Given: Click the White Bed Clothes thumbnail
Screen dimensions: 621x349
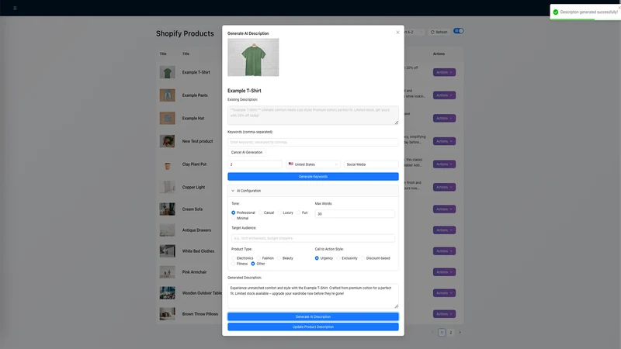Looking at the screenshot, I should 167,251.
